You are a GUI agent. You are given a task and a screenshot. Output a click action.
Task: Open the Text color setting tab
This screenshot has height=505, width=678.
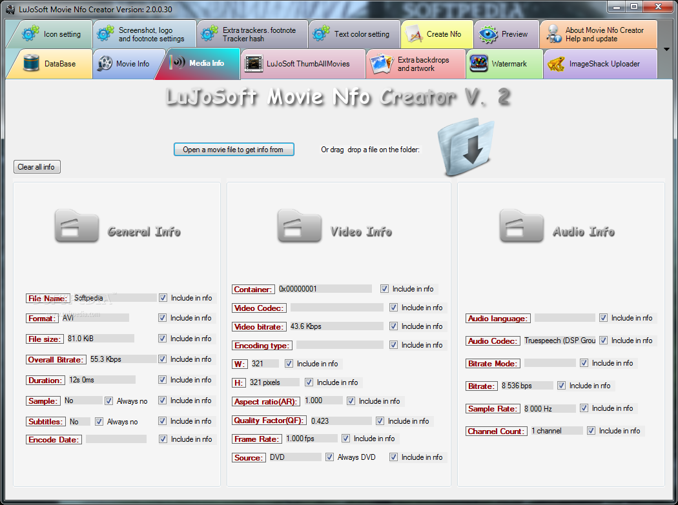[354, 34]
